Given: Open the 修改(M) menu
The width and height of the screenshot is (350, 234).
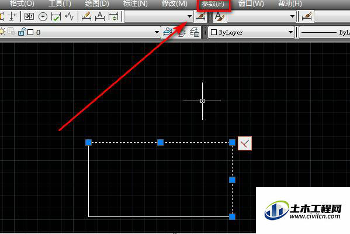Looking at the screenshot, I should point(175,4).
